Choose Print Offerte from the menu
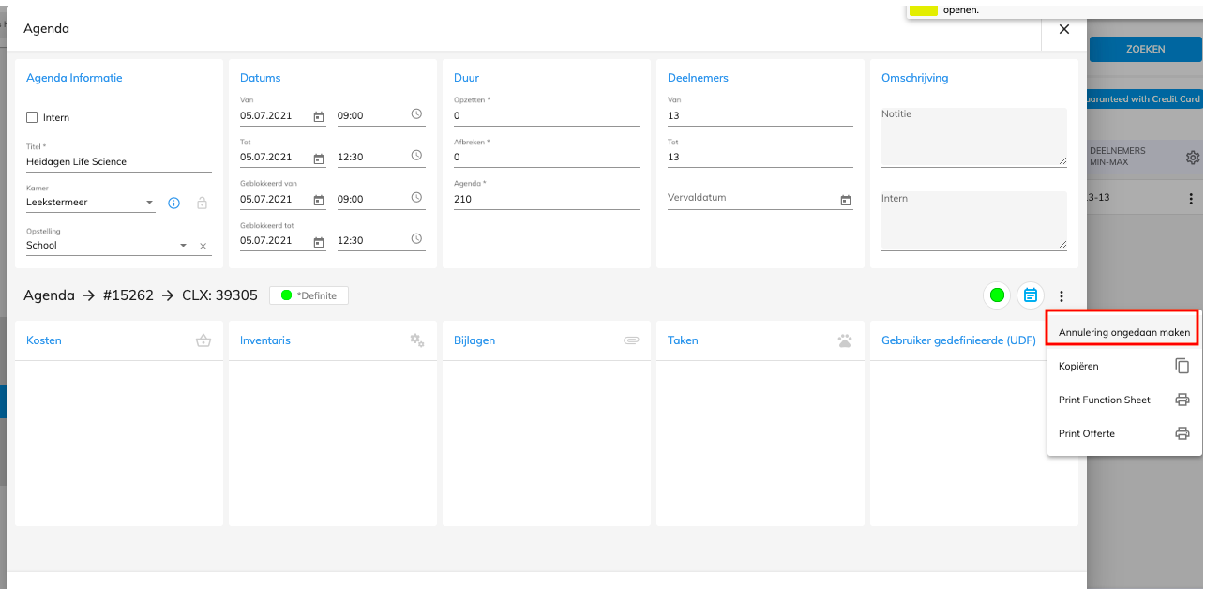The height and width of the screenshot is (589, 1205). (x=1124, y=433)
